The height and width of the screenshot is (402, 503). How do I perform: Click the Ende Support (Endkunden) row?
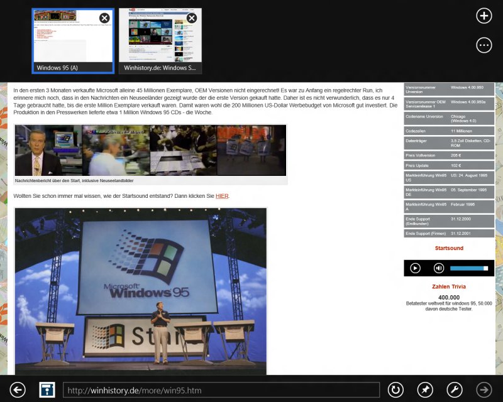(x=449, y=221)
